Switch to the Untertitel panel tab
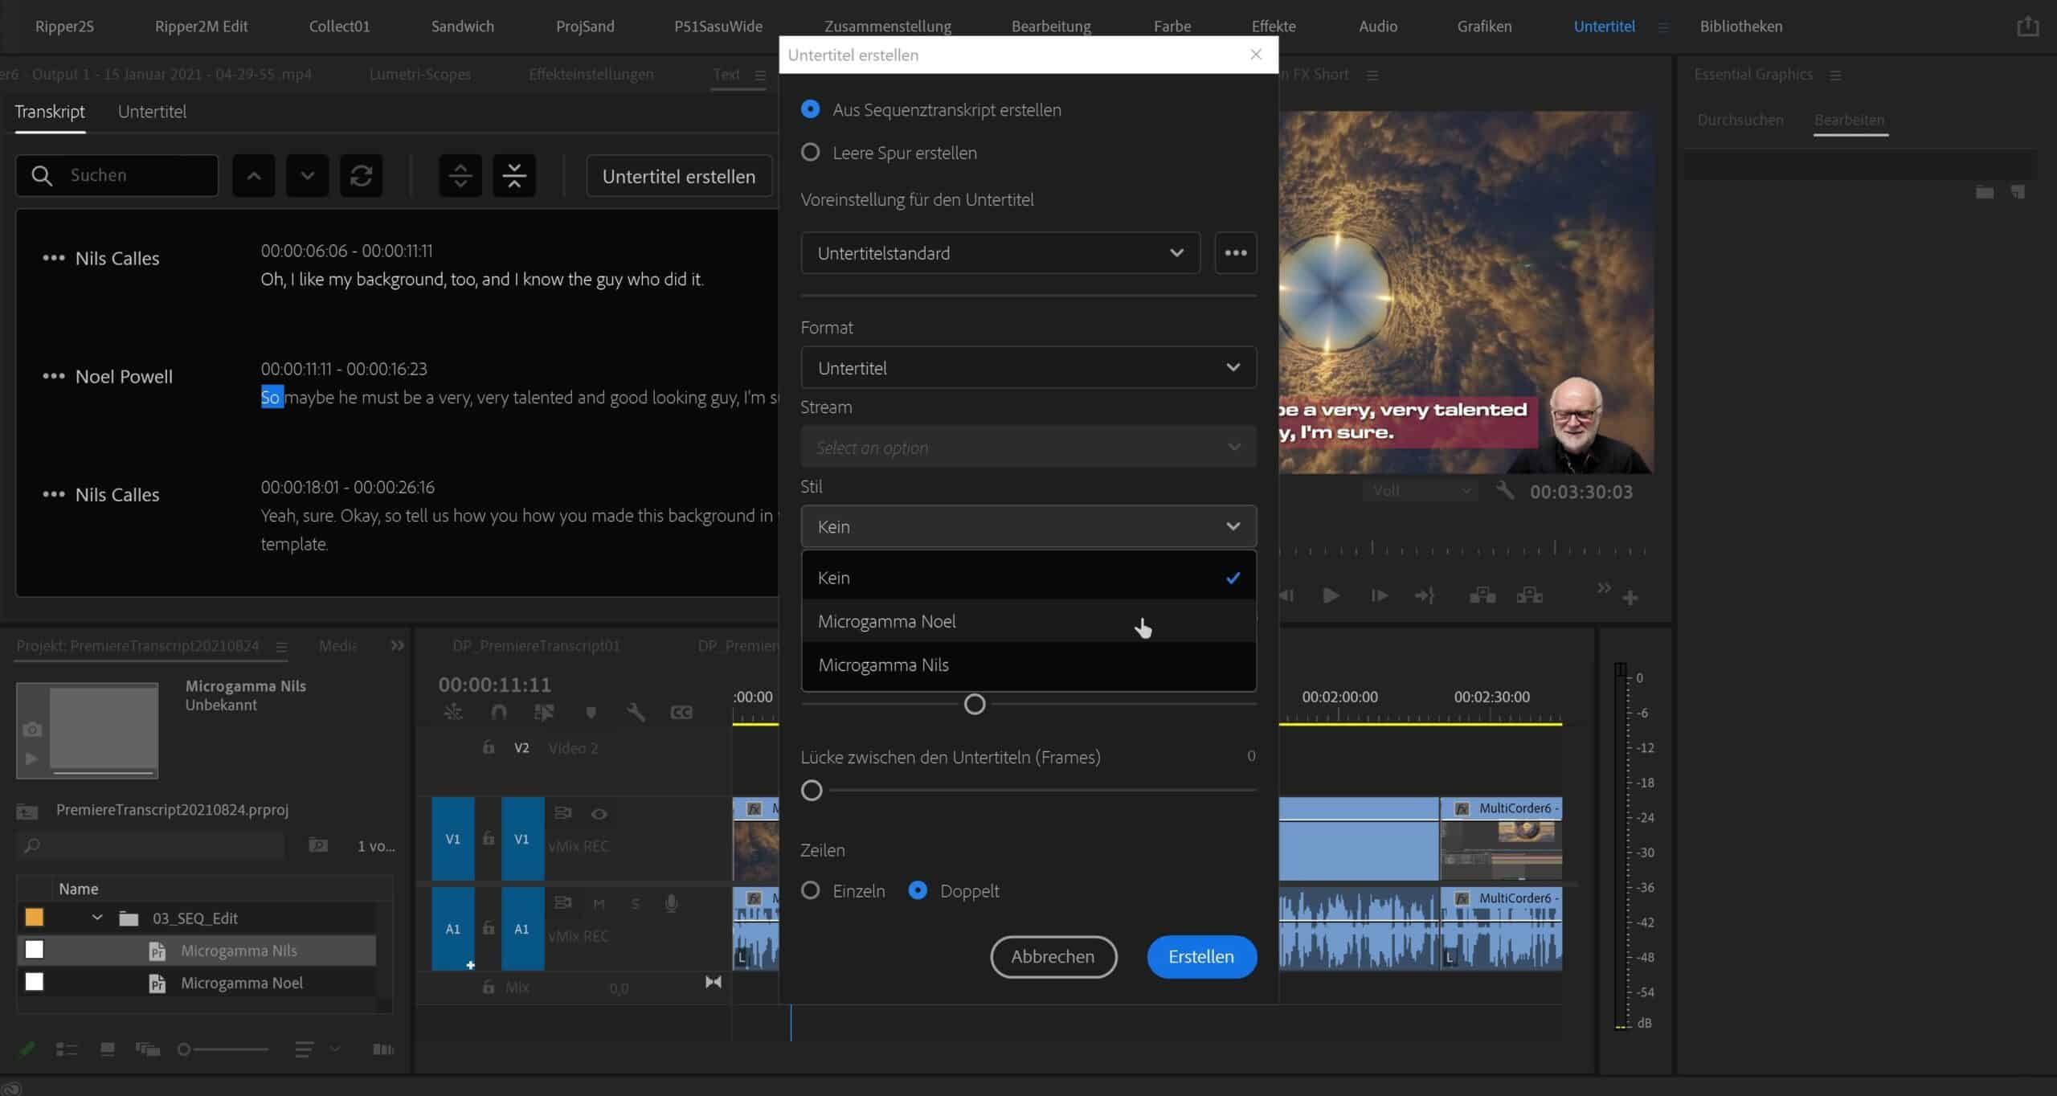Screen dimensions: 2057x1096 click(x=152, y=112)
